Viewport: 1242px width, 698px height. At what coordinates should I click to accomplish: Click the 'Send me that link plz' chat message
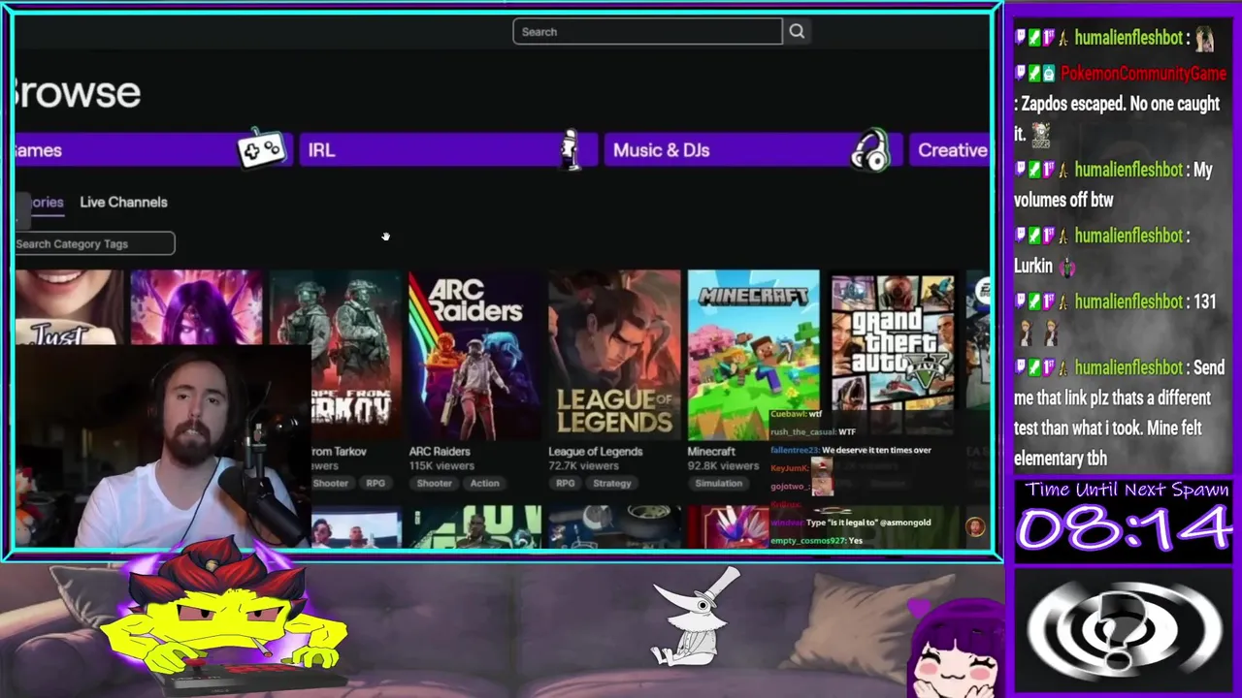tap(1119, 413)
